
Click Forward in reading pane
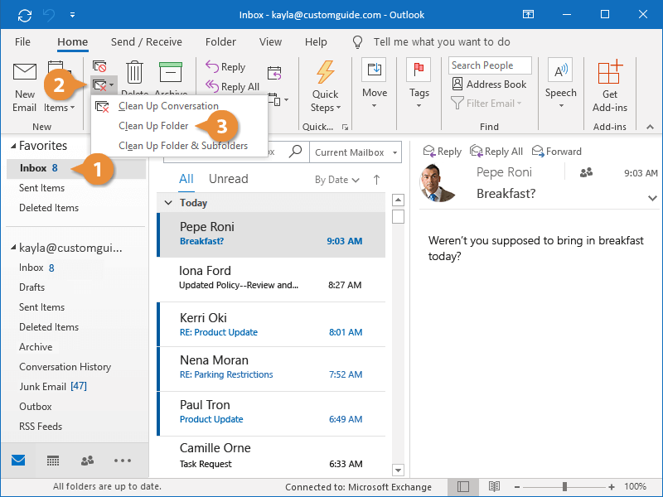point(557,152)
